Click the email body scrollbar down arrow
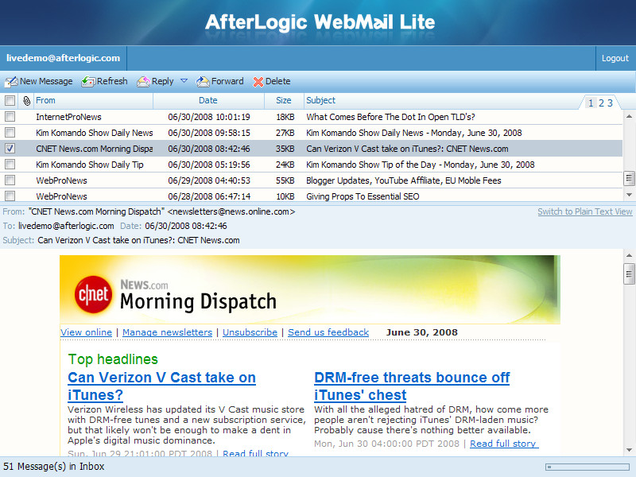Viewport: 636px width, 477px height. tap(629, 450)
